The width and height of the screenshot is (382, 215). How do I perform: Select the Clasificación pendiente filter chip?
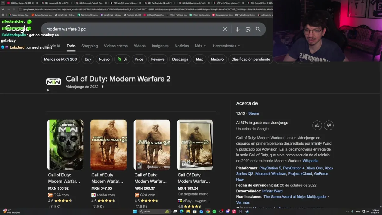click(x=251, y=59)
